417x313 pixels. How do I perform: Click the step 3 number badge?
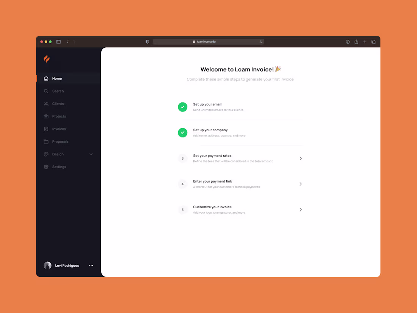pyautogui.click(x=183, y=158)
